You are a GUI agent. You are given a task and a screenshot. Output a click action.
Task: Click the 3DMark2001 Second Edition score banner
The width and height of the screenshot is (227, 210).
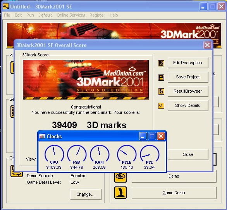click(86, 80)
